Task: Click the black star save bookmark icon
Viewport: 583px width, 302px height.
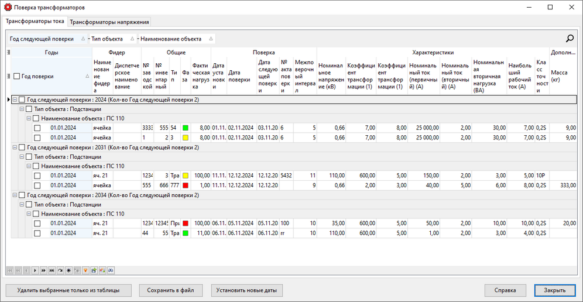Action: coord(69,270)
